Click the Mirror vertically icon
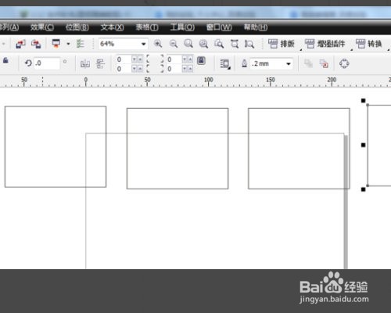Viewport: 391px width, 313px height. pyautogui.click(x=100, y=63)
